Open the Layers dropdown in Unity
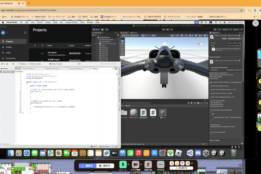The image size is (261, 174). 227,30
